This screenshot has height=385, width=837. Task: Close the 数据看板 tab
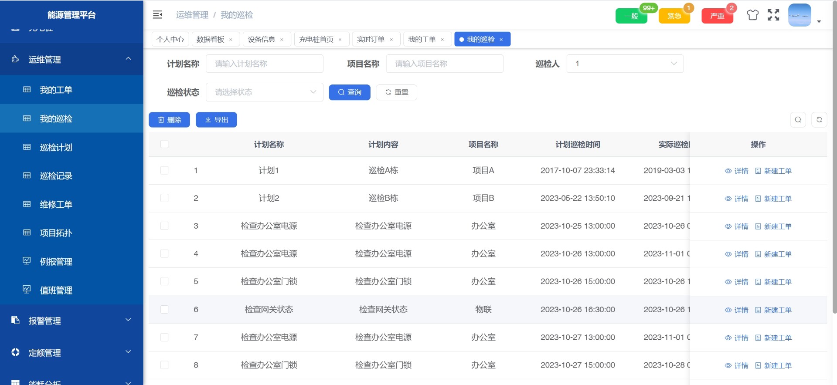pos(231,40)
